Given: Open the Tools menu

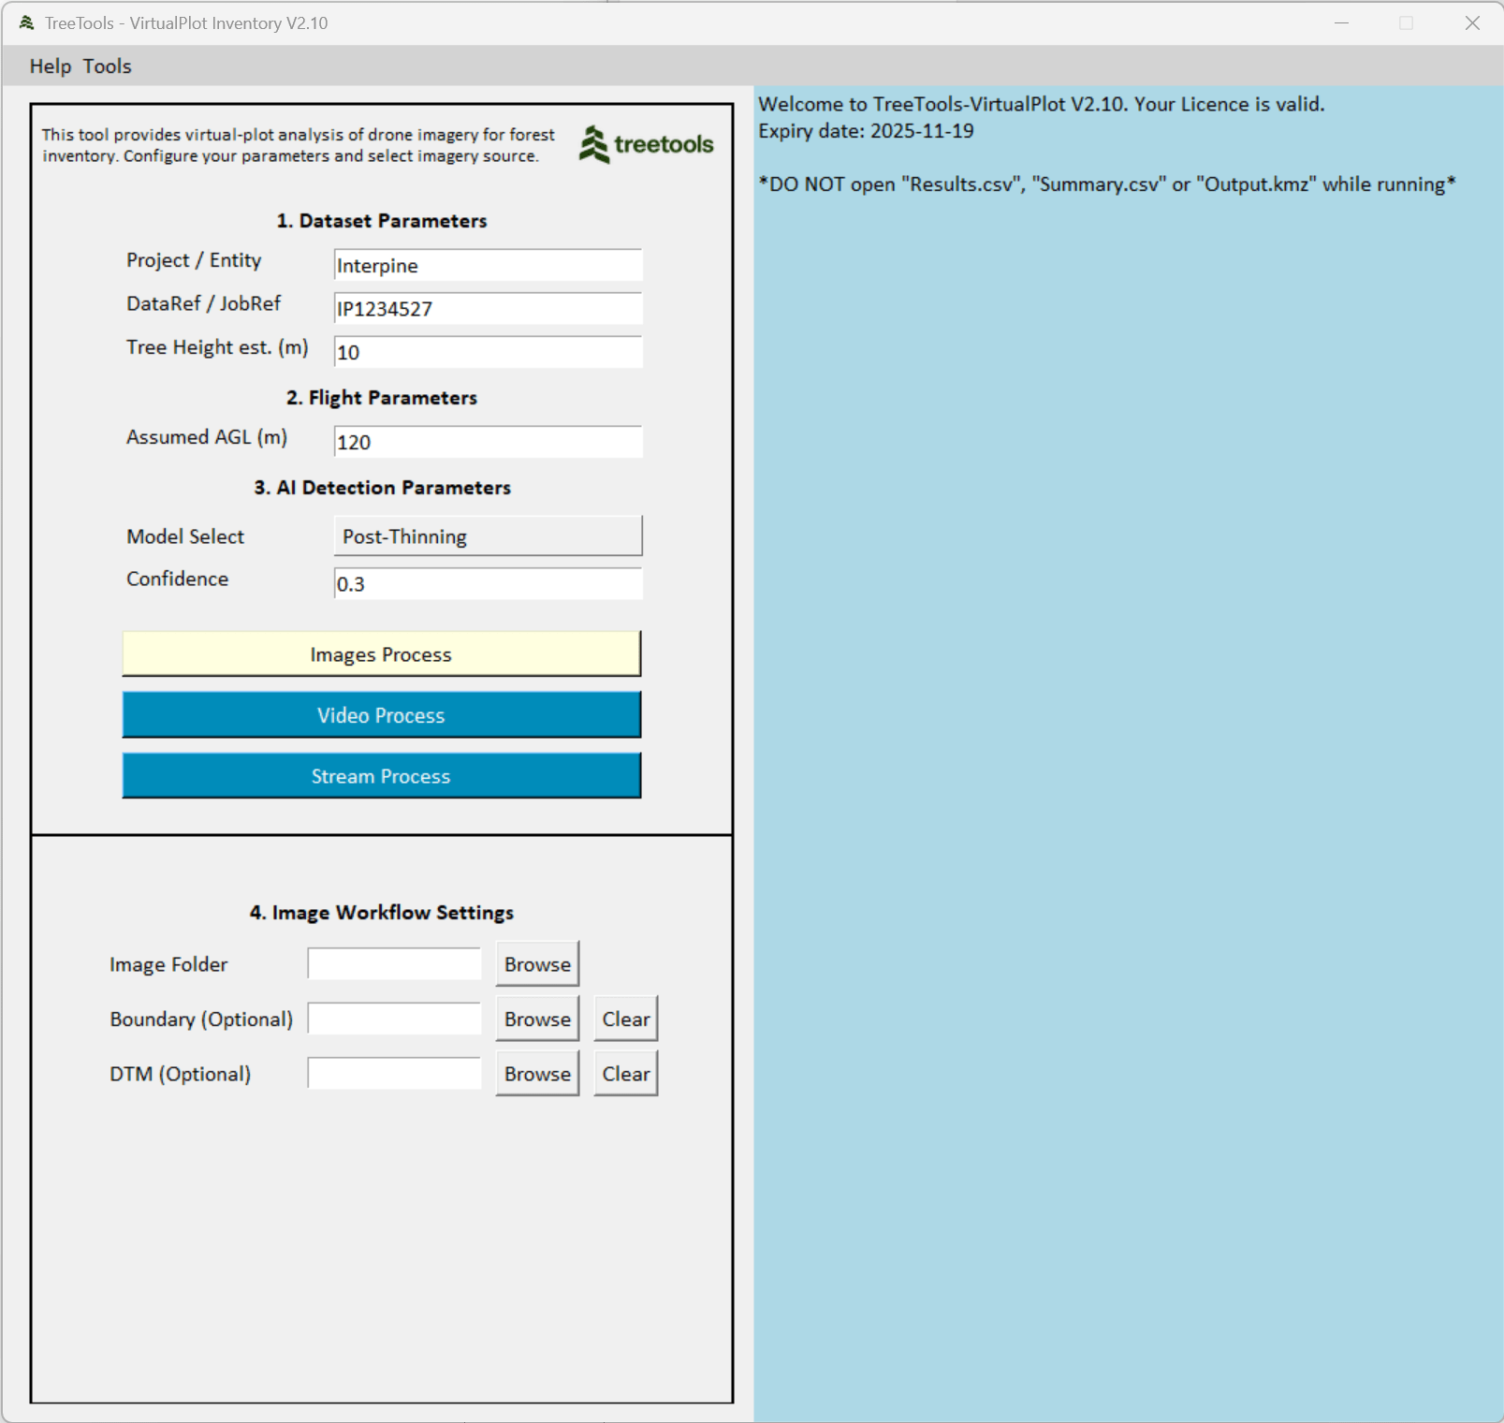Looking at the screenshot, I should pyautogui.click(x=107, y=66).
